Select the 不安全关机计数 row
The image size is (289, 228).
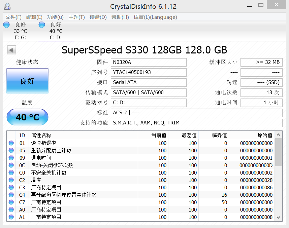pos(141,173)
